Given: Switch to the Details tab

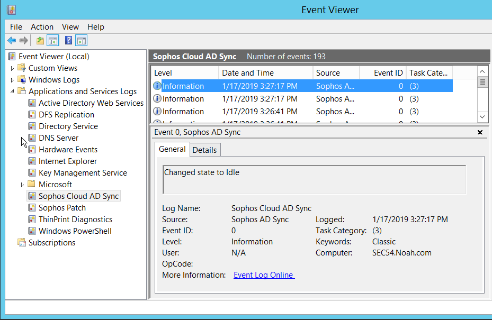Looking at the screenshot, I should [204, 150].
